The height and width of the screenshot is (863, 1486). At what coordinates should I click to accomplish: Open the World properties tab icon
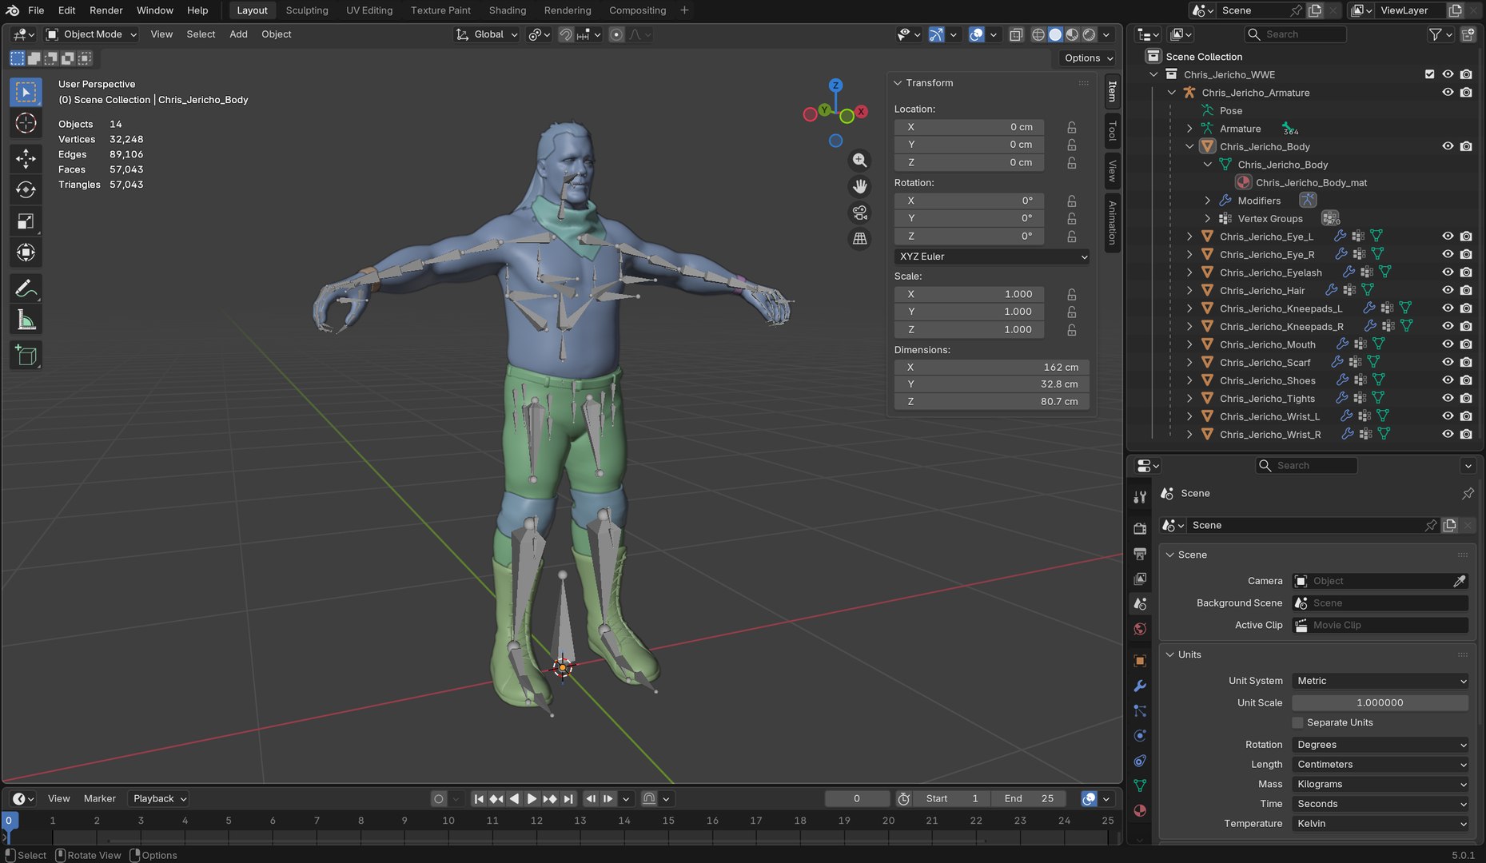[x=1140, y=629]
